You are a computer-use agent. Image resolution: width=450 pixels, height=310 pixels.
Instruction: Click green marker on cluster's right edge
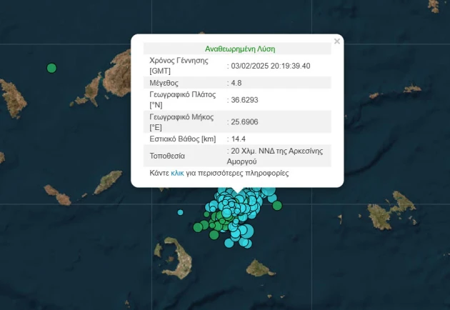click(277, 206)
